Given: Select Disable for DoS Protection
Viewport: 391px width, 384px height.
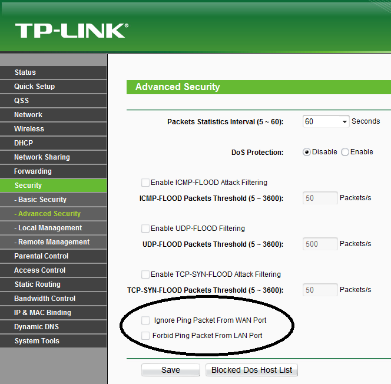Looking at the screenshot, I should (x=307, y=152).
